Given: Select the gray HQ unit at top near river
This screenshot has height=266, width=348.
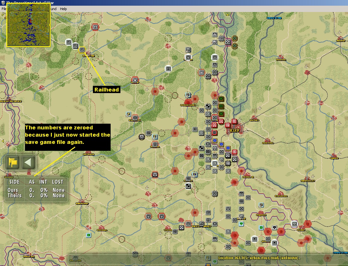Looking at the screenshot, I should click(x=221, y=38).
